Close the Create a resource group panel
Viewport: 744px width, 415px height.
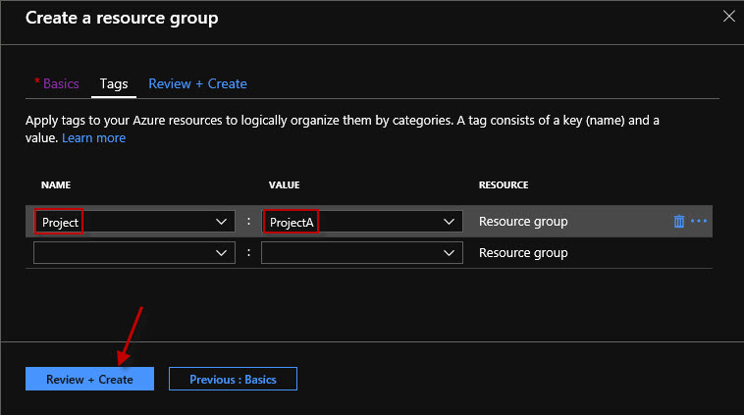point(729,16)
